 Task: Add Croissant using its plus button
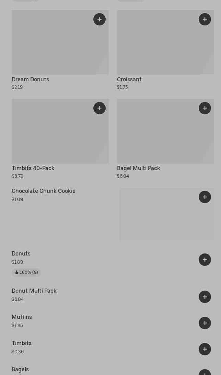coord(205,19)
